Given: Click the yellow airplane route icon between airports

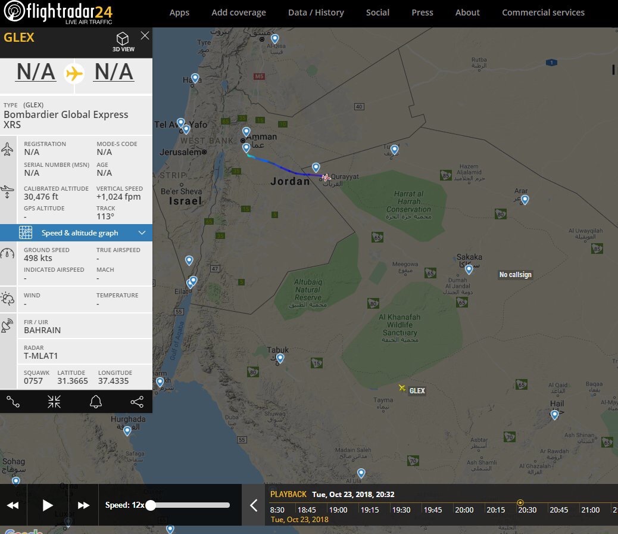Looking at the screenshot, I should pyautogui.click(x=74, y=73).
